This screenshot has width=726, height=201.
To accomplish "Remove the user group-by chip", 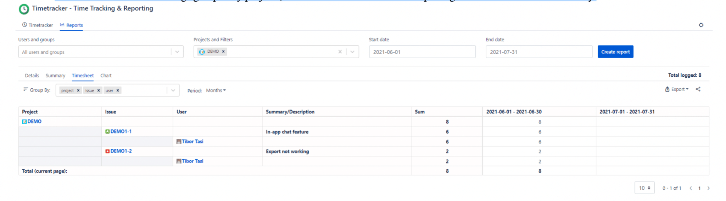I will (118, 90).
